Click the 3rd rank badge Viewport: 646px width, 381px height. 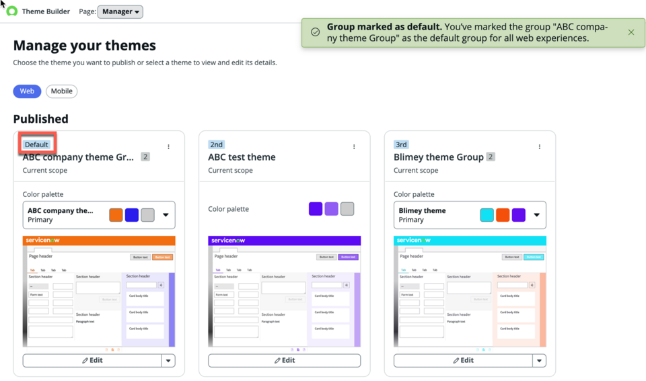pos(401,144)
